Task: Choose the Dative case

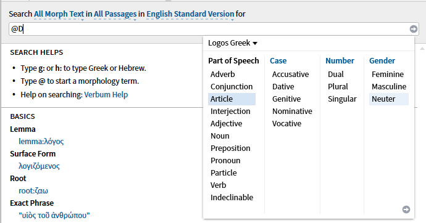Action: pyautogui.click(x=283, y=87)
